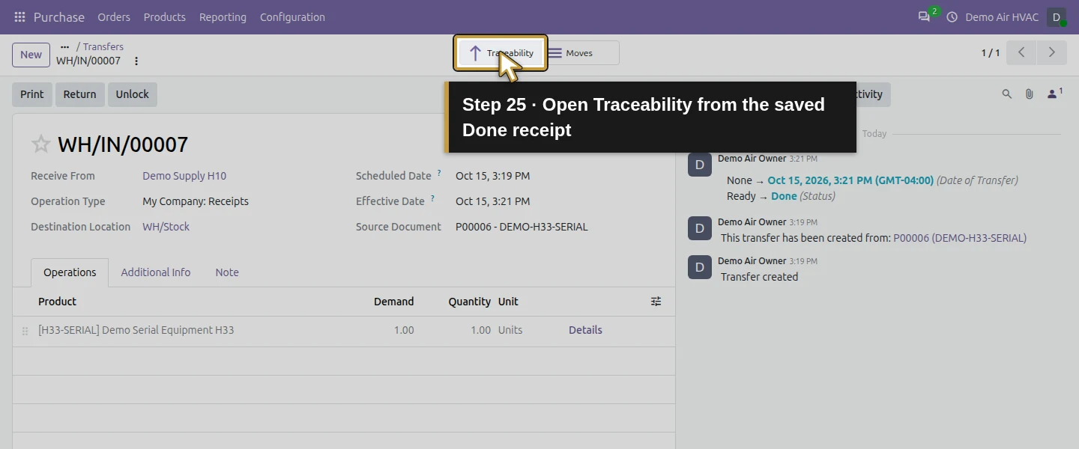Select the Operations tab
1079x449 pixels.
70,272
